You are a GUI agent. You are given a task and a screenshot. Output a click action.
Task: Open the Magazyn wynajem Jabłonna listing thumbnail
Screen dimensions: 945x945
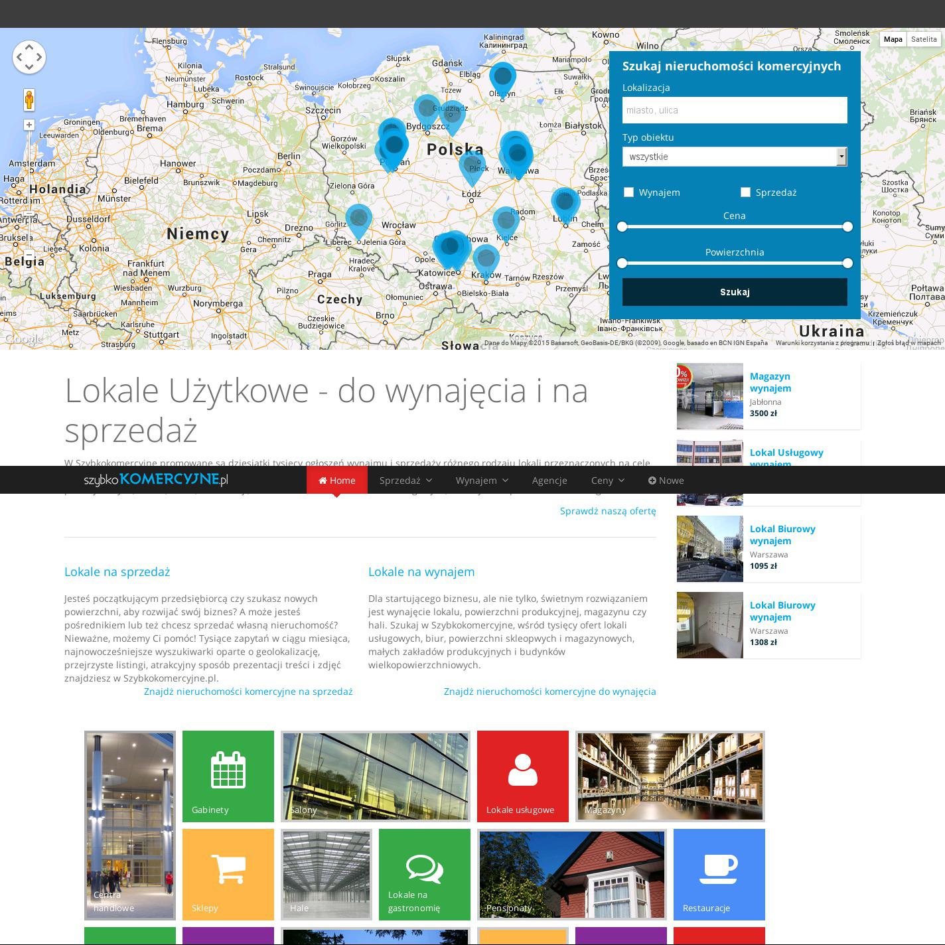click(710, 396)
